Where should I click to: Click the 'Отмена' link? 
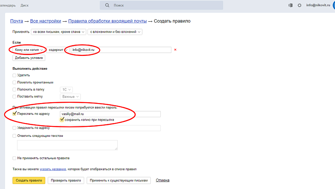[x=162, y=181]
